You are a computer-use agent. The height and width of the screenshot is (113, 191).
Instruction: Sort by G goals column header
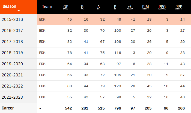pyautogui.click(x=82, y=7)
